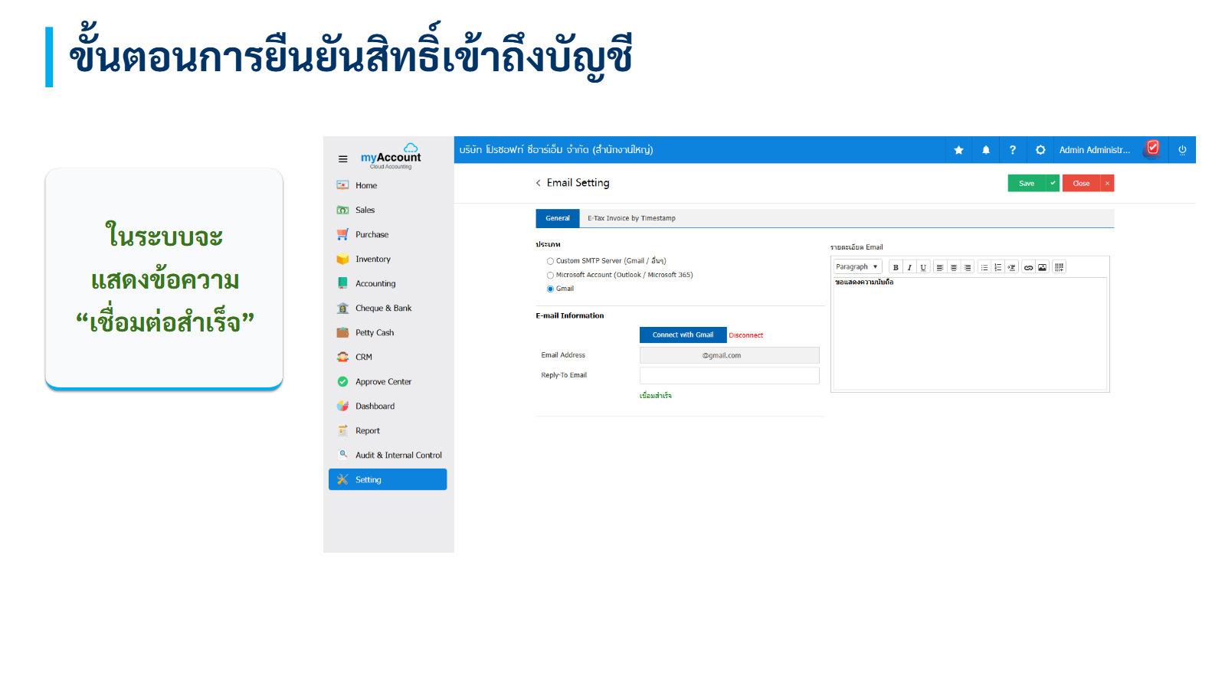Go back using Email Setting chevron
The height and width of the screenshot is (689, 1225).
(539, 183)
